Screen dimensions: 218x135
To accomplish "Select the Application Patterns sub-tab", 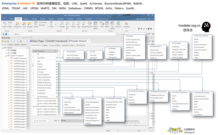I will click(68, 45).
